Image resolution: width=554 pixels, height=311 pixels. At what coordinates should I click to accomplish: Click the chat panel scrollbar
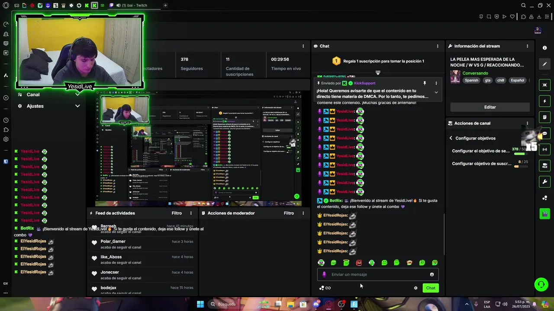pyautogui.click(x=444, y=234)
